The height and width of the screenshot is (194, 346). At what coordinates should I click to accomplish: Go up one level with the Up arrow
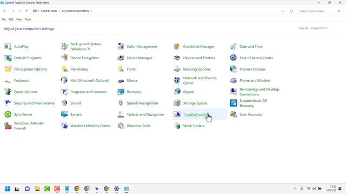tap(26, 11)
